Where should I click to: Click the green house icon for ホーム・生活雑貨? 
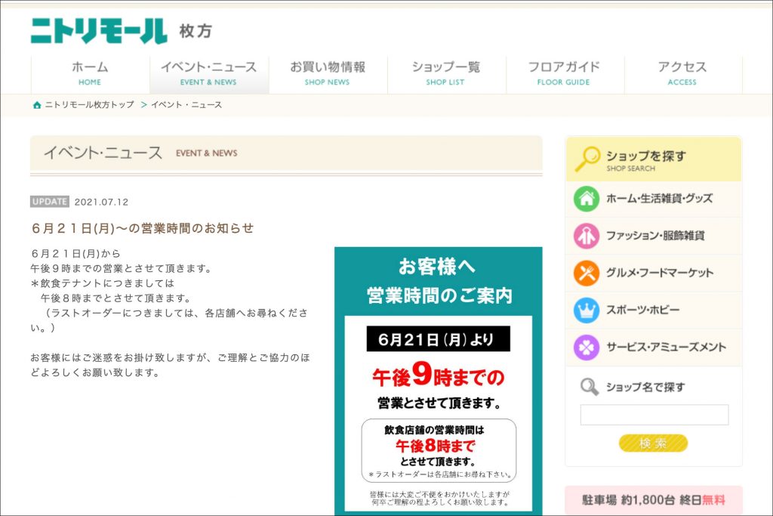click(x=586, y=199)
